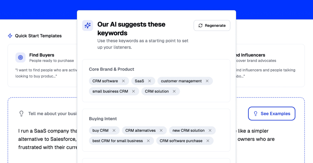
Task: Choose the Find Influencers template card
Action: [269, 65]
